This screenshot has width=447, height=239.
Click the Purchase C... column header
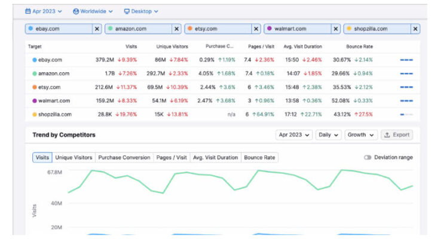pyautogui.click(x=219, y=46)
